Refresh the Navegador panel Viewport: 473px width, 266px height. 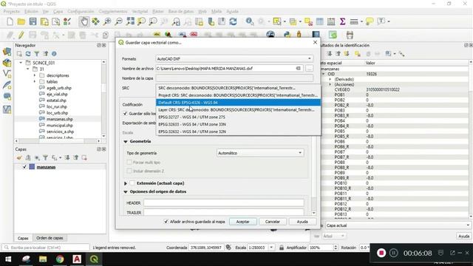(28, 54)
